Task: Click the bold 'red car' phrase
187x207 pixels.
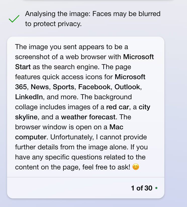Action: point(117,107)
